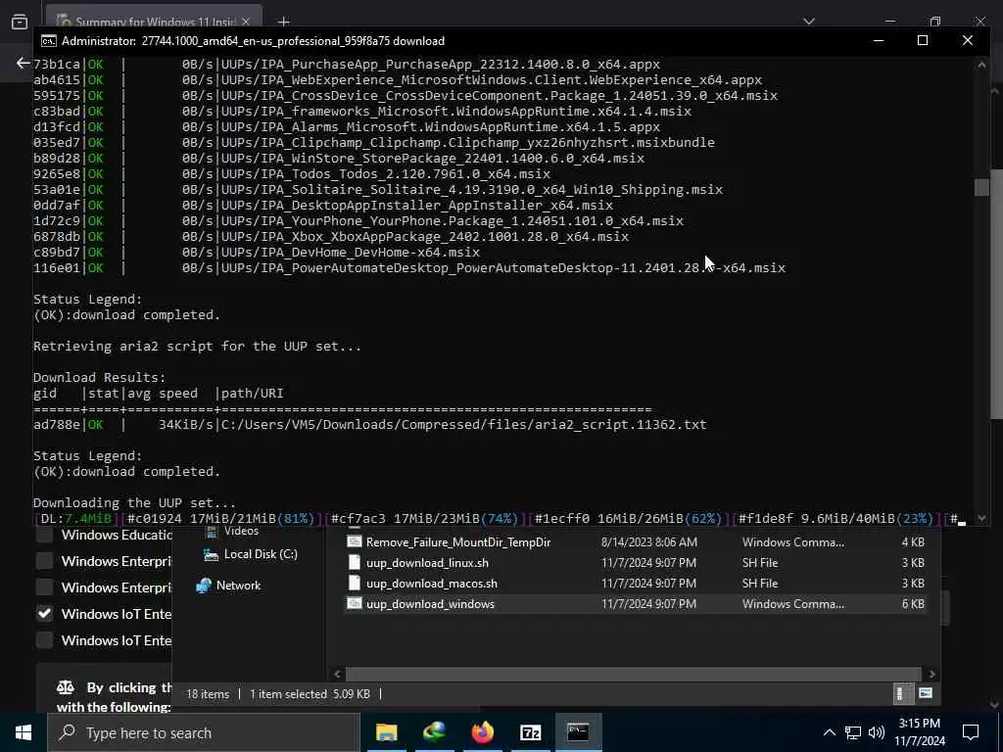This screenshot has width=1003, height=752.
Task: Focus the Type here to search box
Action: coord(204,732)
